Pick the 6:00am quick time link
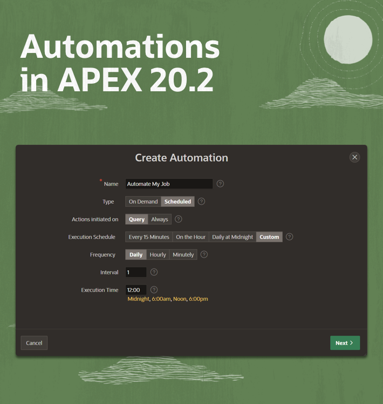Screen dimensions: 383x404 (x=161, y=299)
